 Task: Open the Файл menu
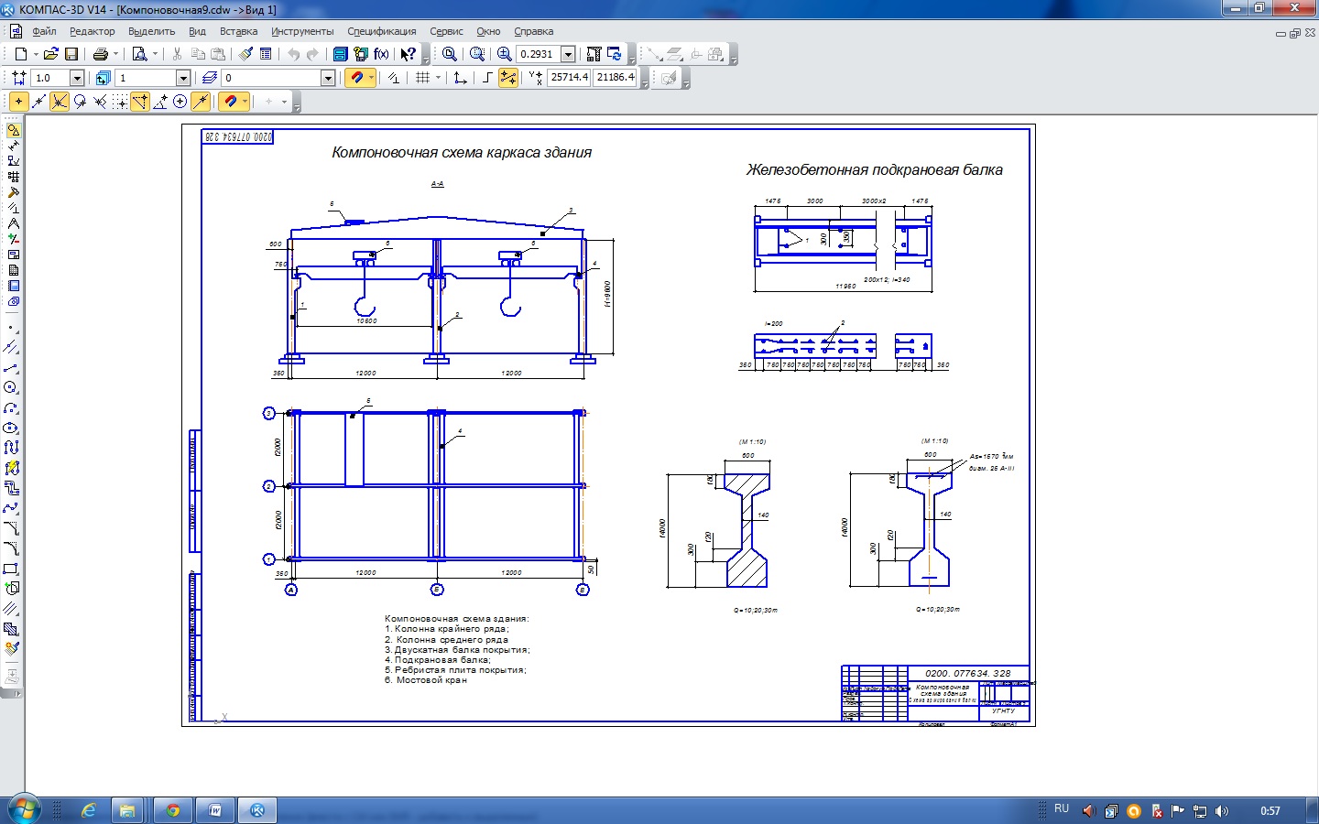pyautogui.click(x=44, y=31)
